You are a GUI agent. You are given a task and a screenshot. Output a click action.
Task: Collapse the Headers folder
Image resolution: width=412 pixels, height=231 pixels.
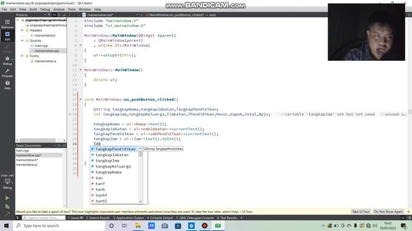[23, 30]
